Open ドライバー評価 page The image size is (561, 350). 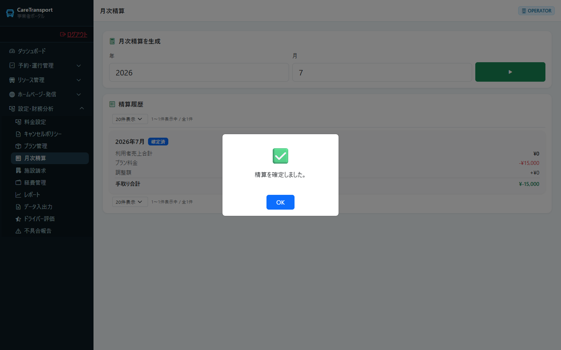point(50,219)
